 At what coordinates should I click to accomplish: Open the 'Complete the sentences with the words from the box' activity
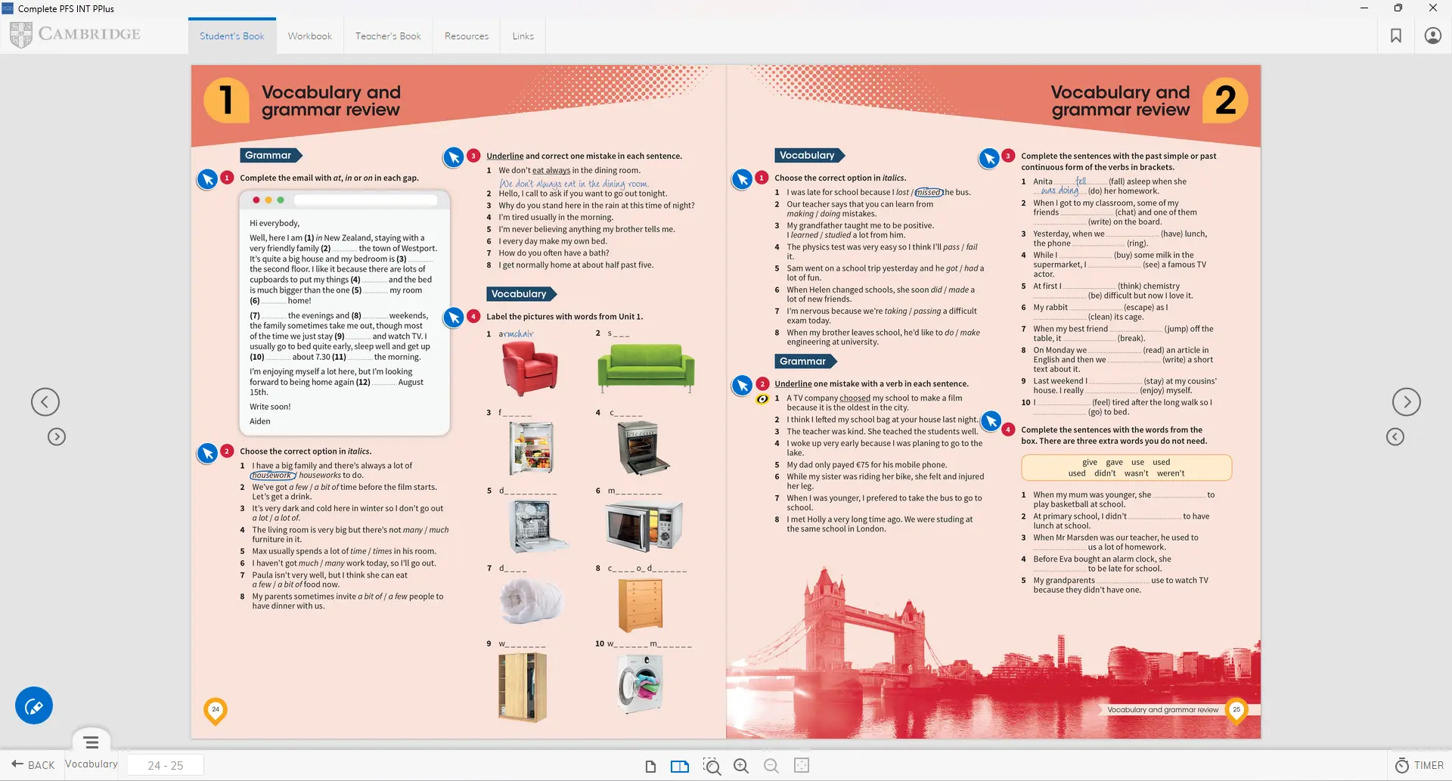coord(991,421)
